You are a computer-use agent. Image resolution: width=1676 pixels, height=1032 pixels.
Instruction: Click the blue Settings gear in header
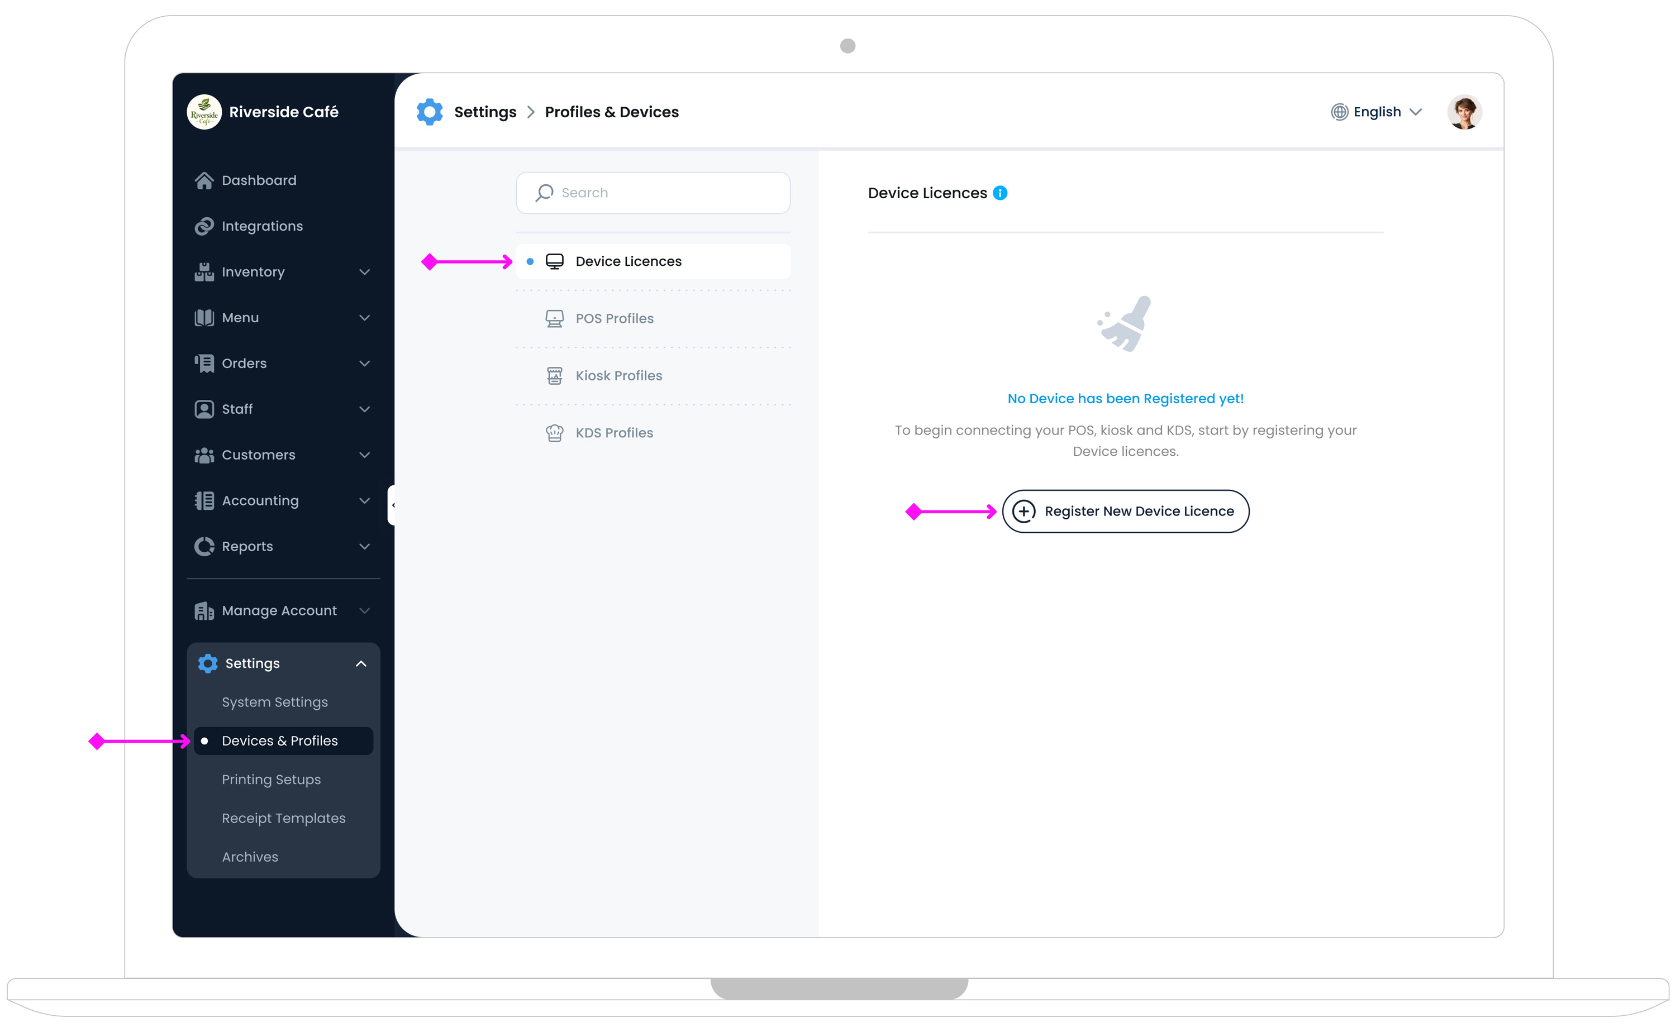pos(430,112)
